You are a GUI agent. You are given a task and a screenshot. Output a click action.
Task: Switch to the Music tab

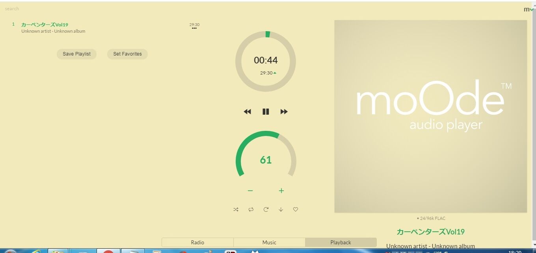pyautogui.click(x=269, y=242)
